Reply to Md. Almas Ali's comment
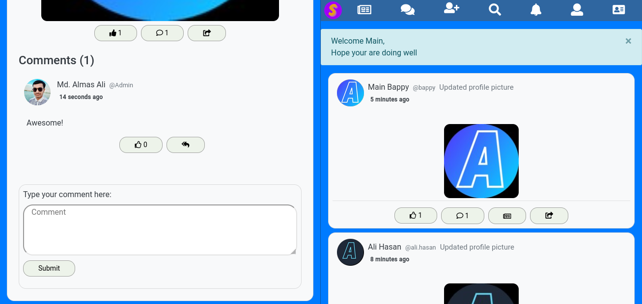The height and width of the screenshot is (304, 642). click(186, 145)
